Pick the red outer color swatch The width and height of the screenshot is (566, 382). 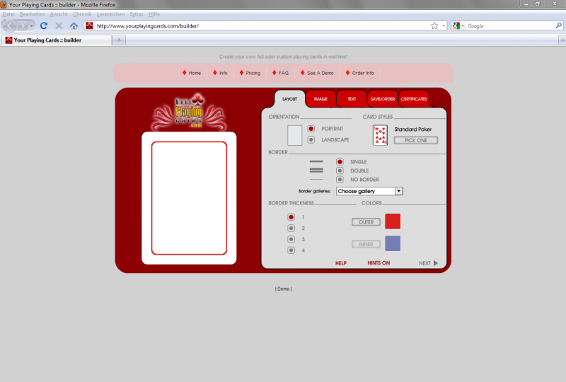(x=393, y=221)
